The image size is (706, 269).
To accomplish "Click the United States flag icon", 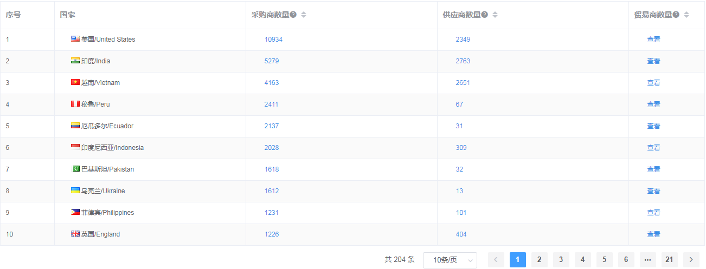I will 75,39.
